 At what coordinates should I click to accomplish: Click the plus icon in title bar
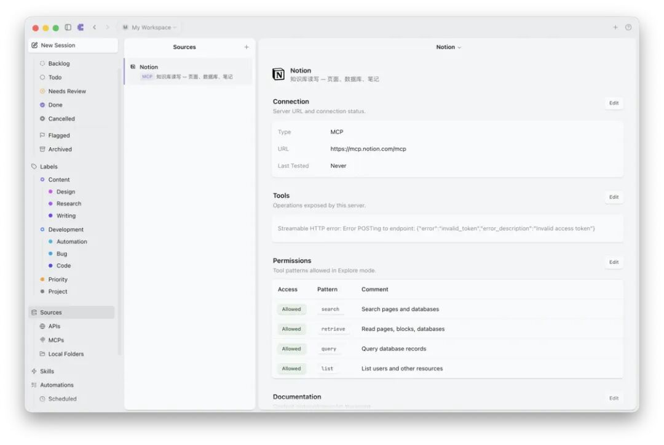pos(615,27)
